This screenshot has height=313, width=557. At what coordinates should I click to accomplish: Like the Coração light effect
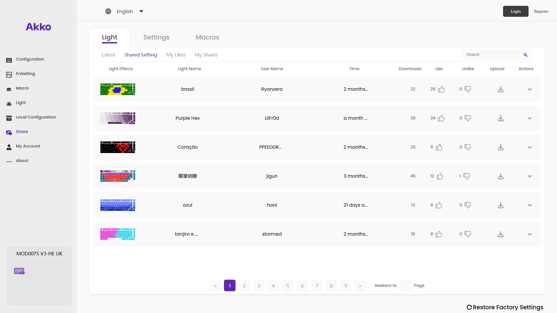tap(439, 147)
